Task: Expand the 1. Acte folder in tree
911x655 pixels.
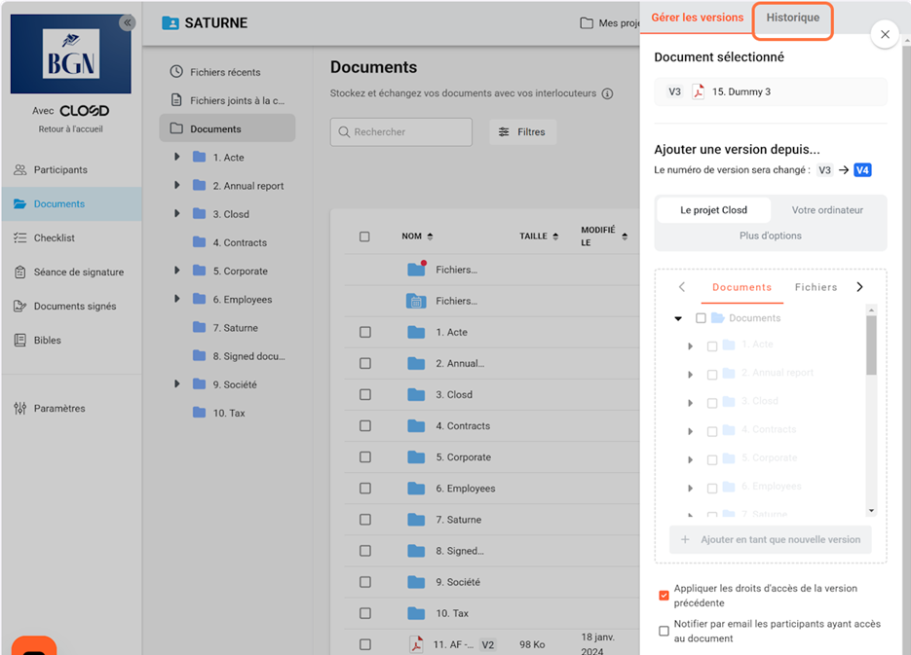Action: (176, 157)
